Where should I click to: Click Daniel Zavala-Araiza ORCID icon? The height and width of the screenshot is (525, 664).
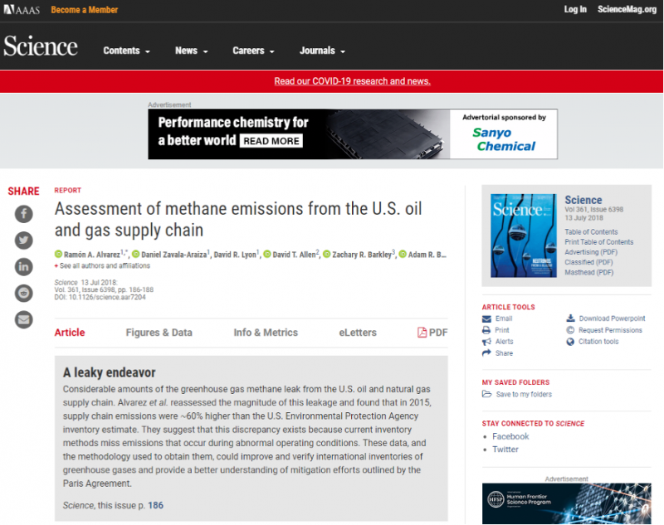[136, 255]
